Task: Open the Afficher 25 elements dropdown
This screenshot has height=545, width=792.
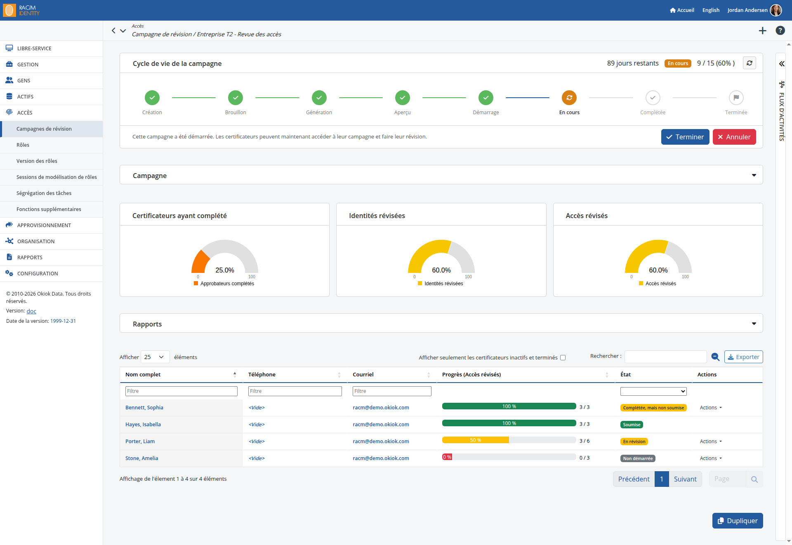Action: pyautogui.click(x=155, y=357)
